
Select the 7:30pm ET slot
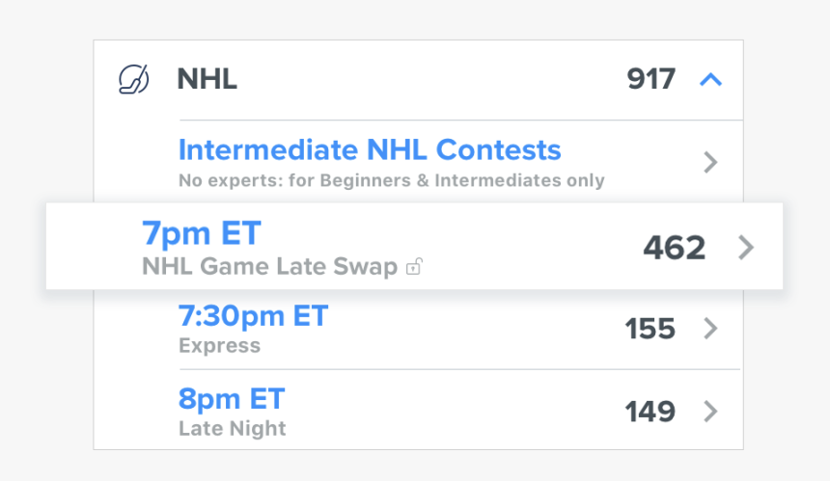click(253, 315)
